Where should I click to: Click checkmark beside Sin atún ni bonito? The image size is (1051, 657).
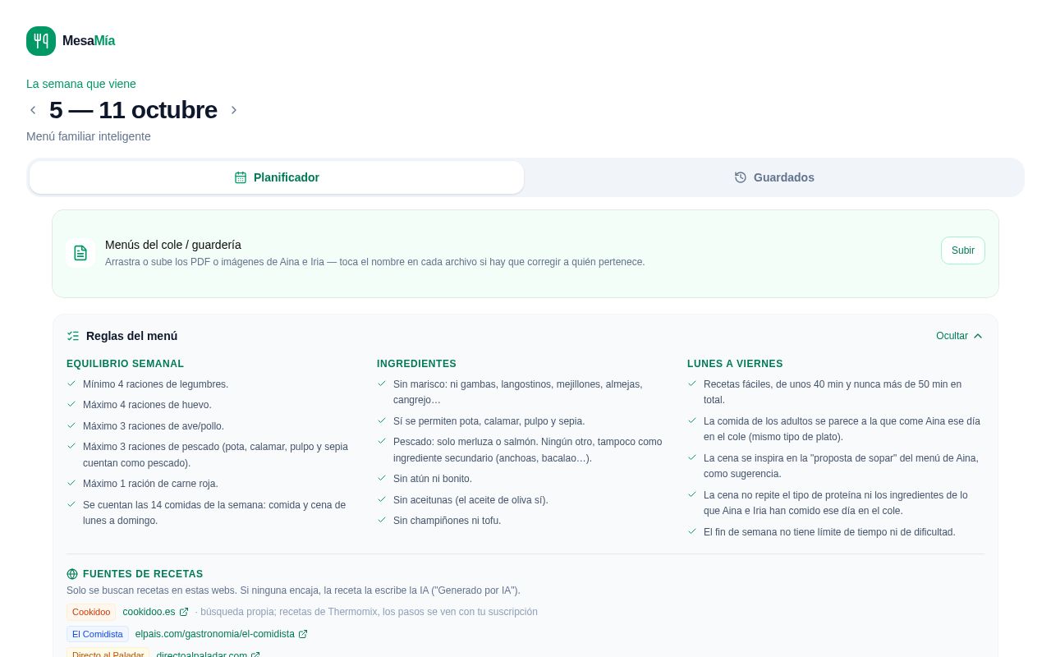(x=382, y=478)
